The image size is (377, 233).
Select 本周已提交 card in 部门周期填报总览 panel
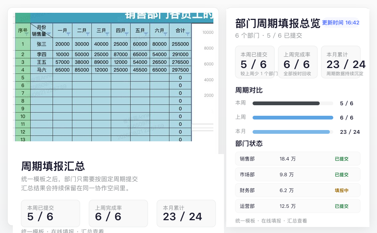tap(255, 62)
